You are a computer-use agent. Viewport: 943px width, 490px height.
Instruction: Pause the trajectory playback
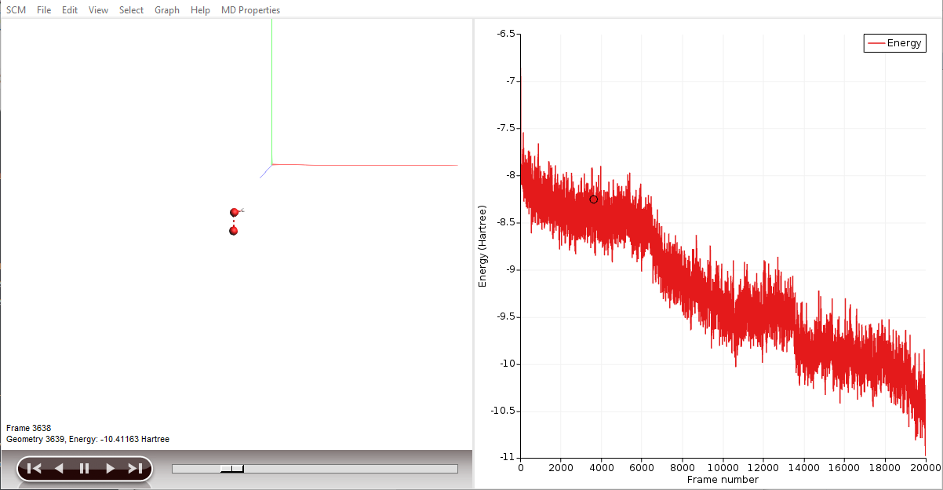85,469
